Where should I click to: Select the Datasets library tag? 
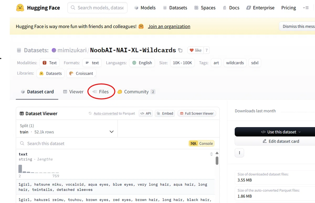pyautogui.click(x=50, y=74)
